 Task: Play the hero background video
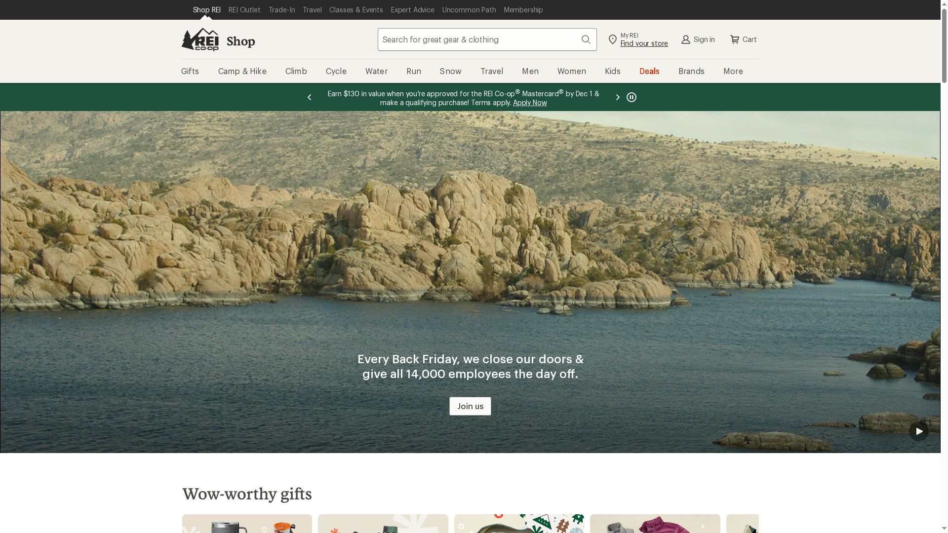click(x=919, y=431)
